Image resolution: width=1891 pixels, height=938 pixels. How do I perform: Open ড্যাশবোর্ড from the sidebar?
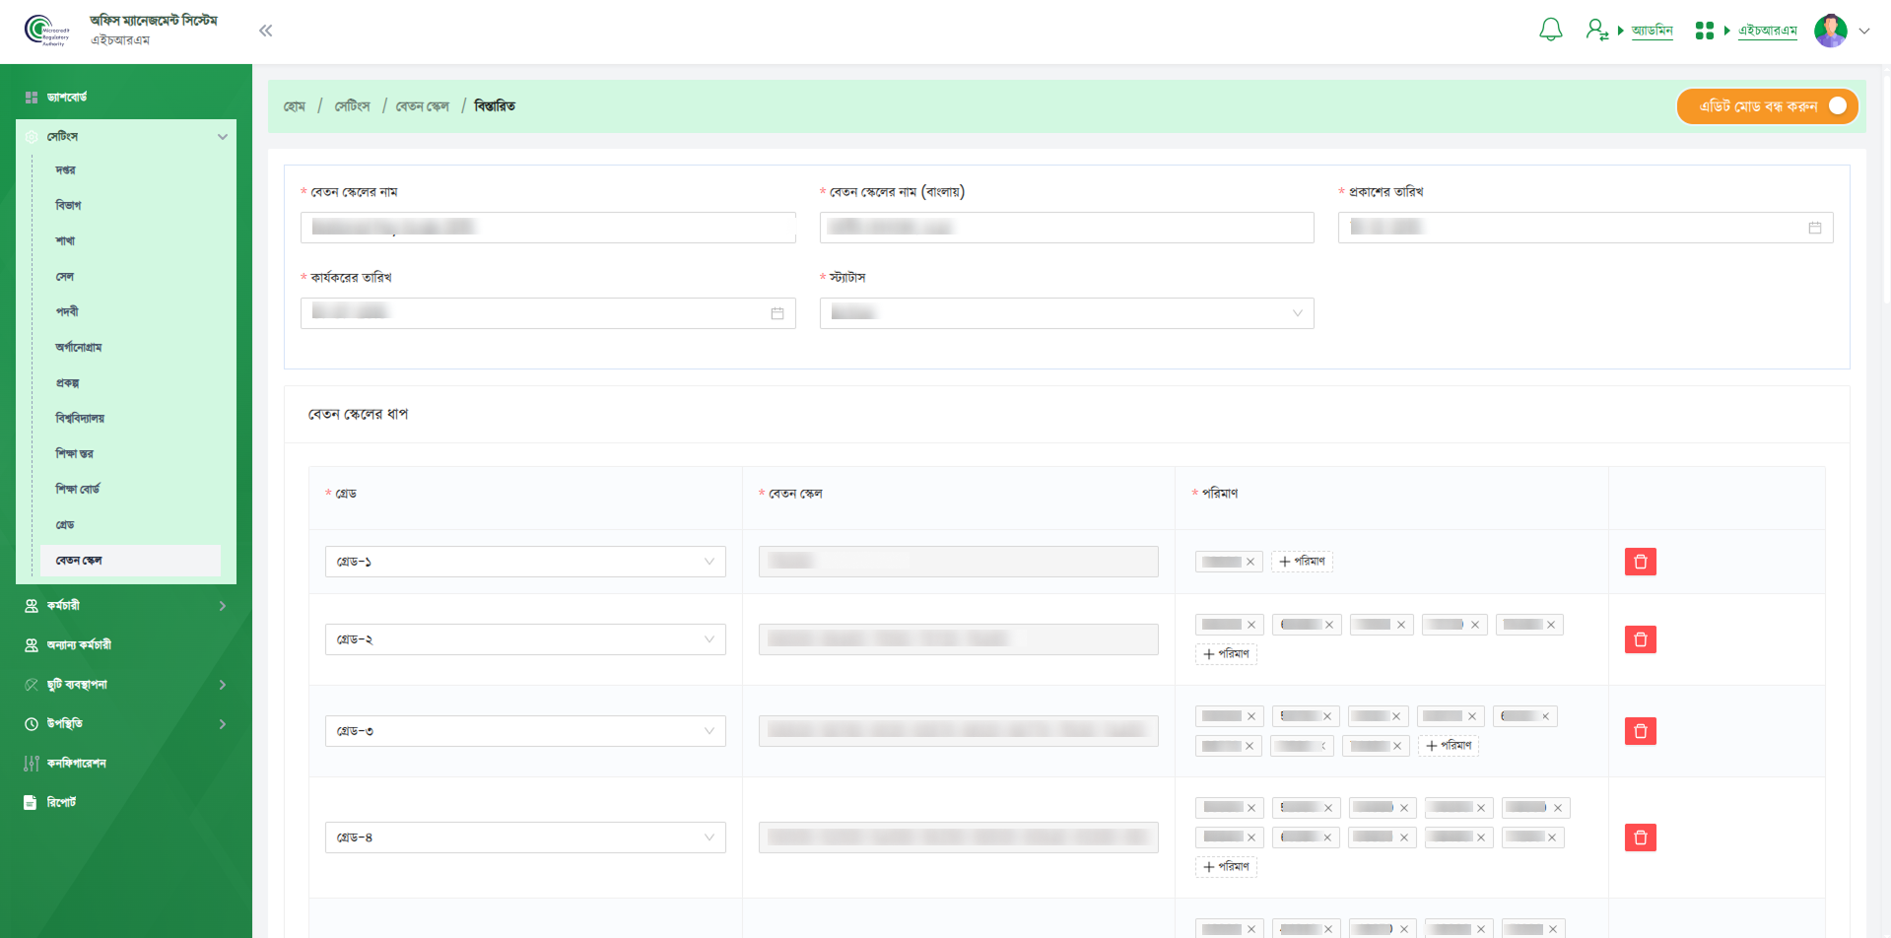67,98
